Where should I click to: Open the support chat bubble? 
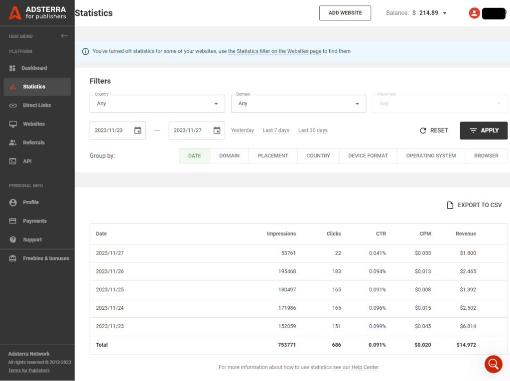pos(494,364)
